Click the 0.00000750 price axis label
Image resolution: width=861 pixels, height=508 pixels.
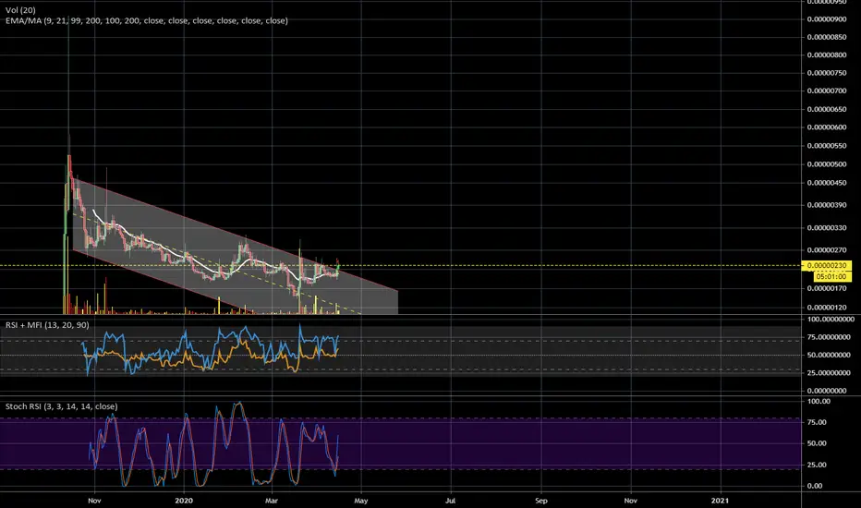[x=827, y=73]
